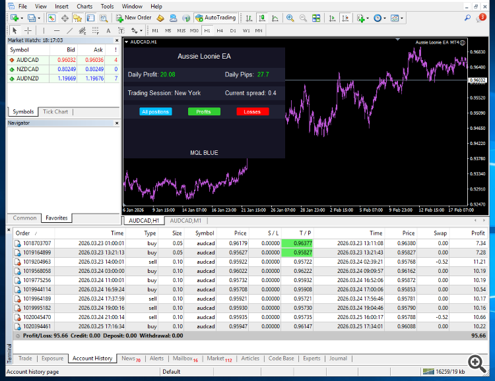Image resolution: width=495 pixels, height=381 pixels.
Task: Switch to the Tick Chart tab
Action: (x=55, y=111)
